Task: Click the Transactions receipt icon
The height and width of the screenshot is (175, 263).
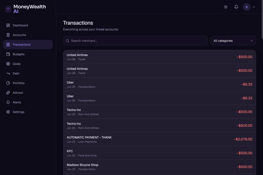Action: [8, 45]
